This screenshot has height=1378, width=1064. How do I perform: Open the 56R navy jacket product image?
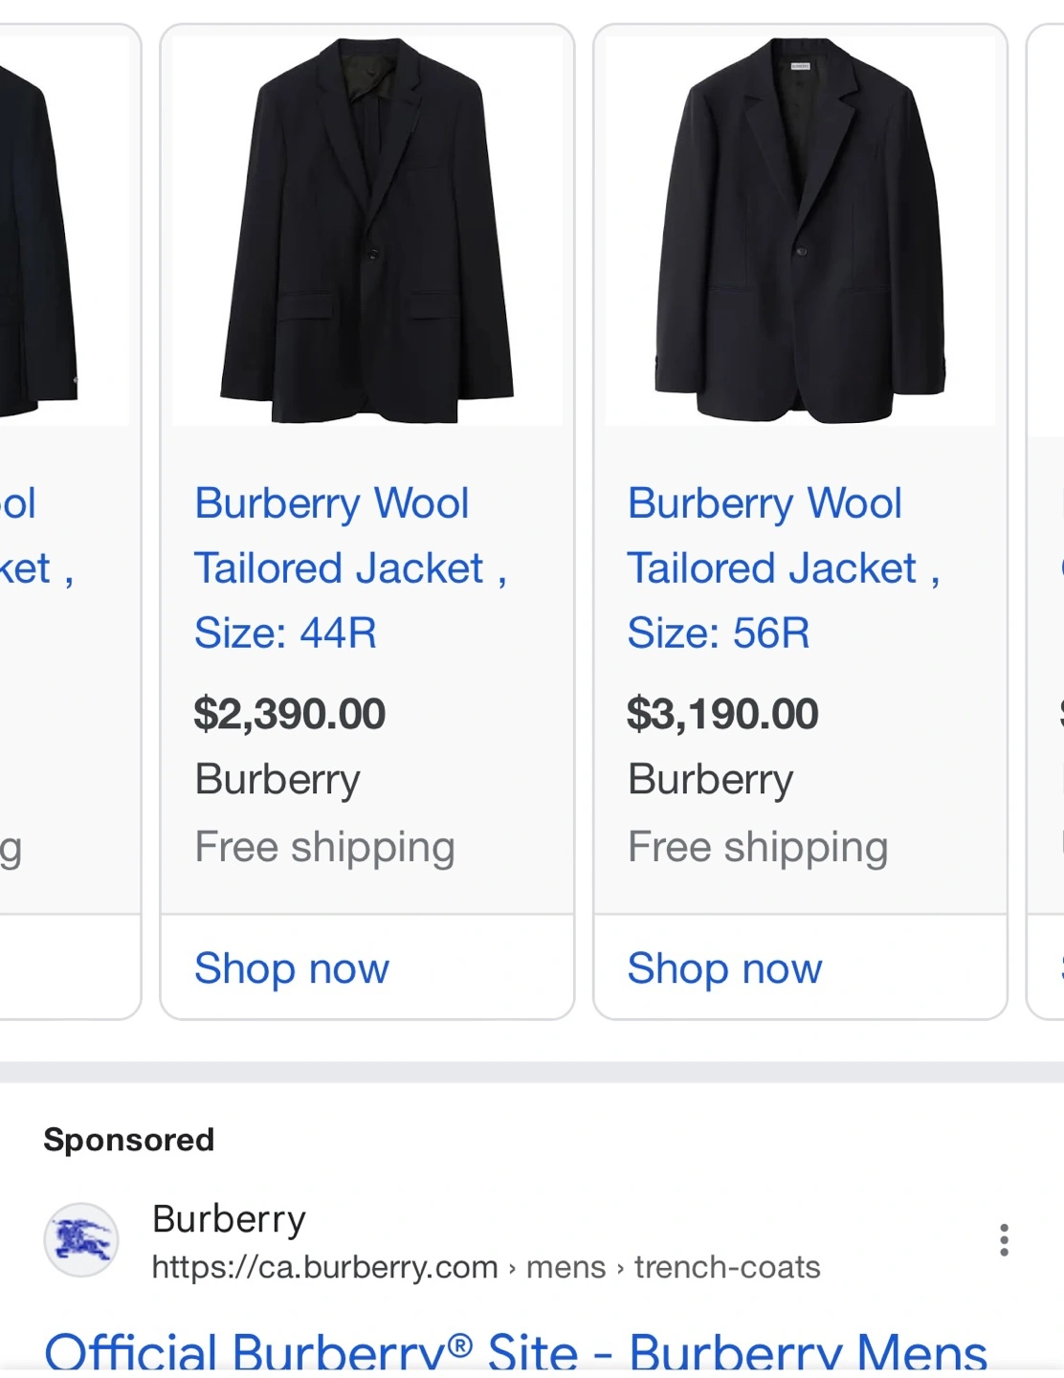(801, 231)
